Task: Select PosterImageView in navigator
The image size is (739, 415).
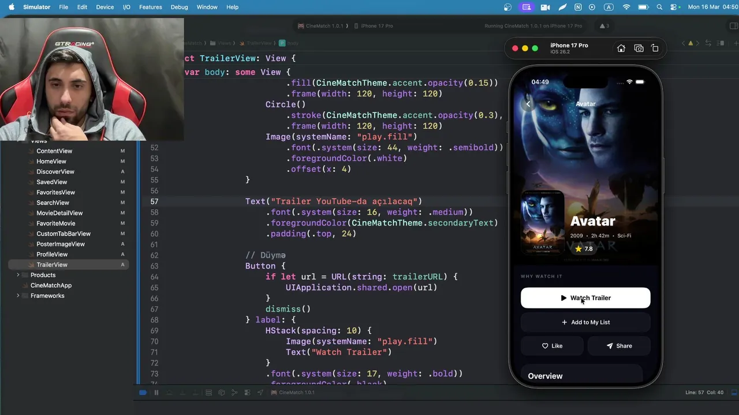Action: coord(61,244)
